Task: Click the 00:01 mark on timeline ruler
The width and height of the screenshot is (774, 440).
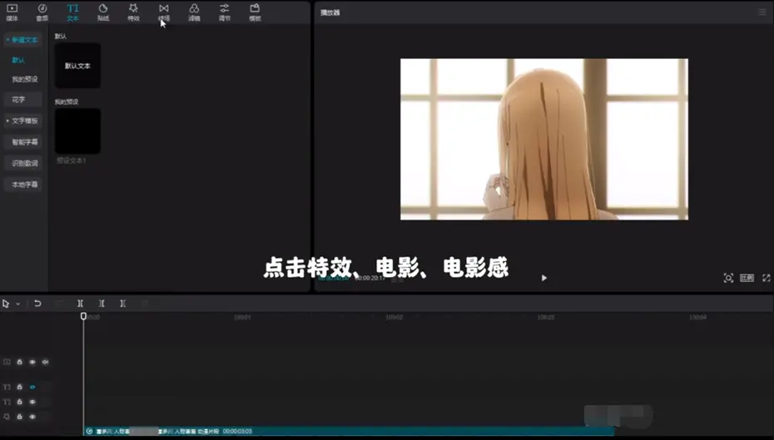Action: pos(242,317)
